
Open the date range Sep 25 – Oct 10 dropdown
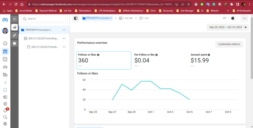point(228,27)
